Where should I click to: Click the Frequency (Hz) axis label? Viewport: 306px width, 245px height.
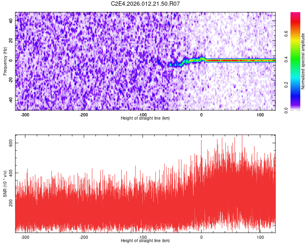pyautogui.click(x=4, y=61)
